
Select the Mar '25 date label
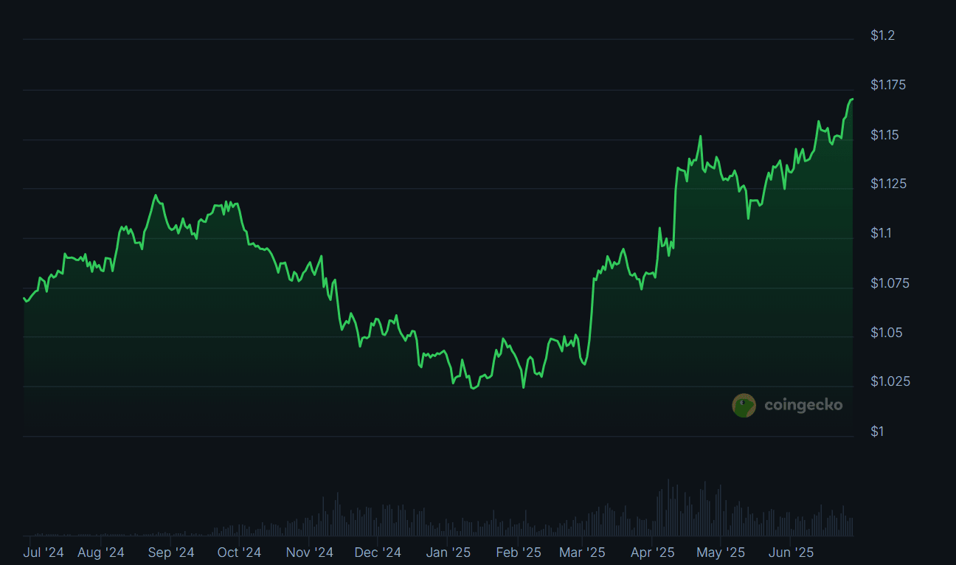tap(583, 552)
